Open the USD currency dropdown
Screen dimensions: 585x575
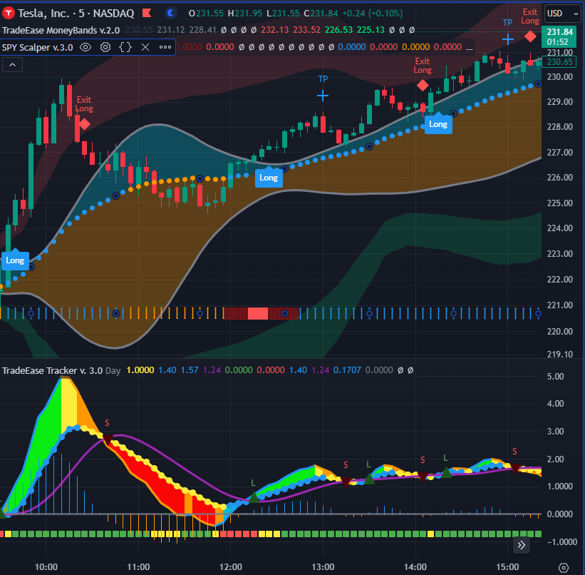pyautogui.click(x=562, y=14)
